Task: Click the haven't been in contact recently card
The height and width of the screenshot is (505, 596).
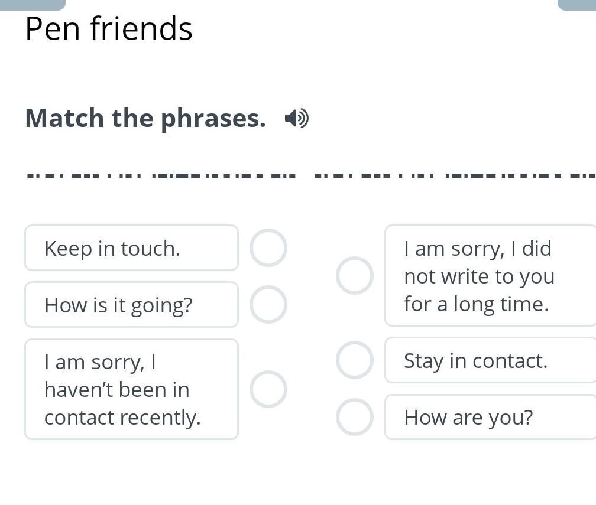Action: (131, 389)
